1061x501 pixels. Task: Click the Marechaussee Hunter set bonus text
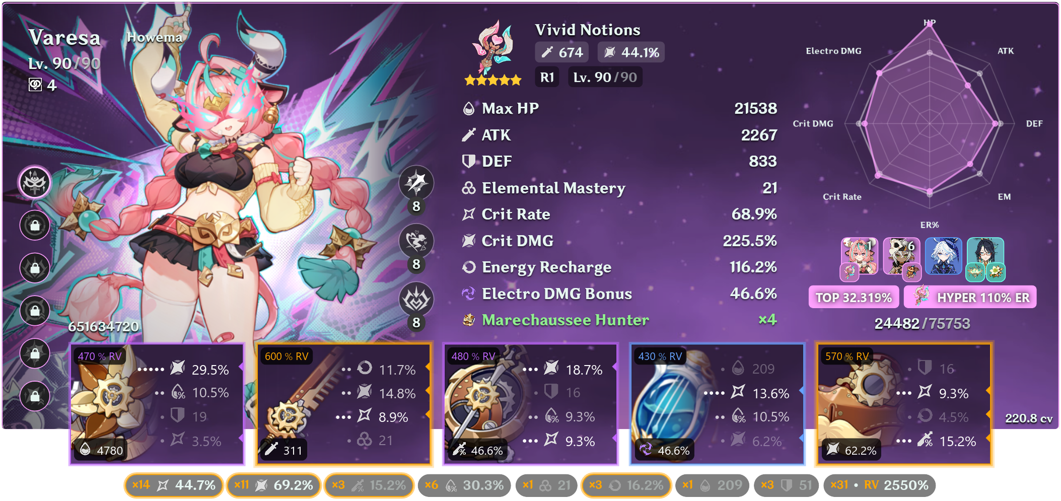(565, 320)
